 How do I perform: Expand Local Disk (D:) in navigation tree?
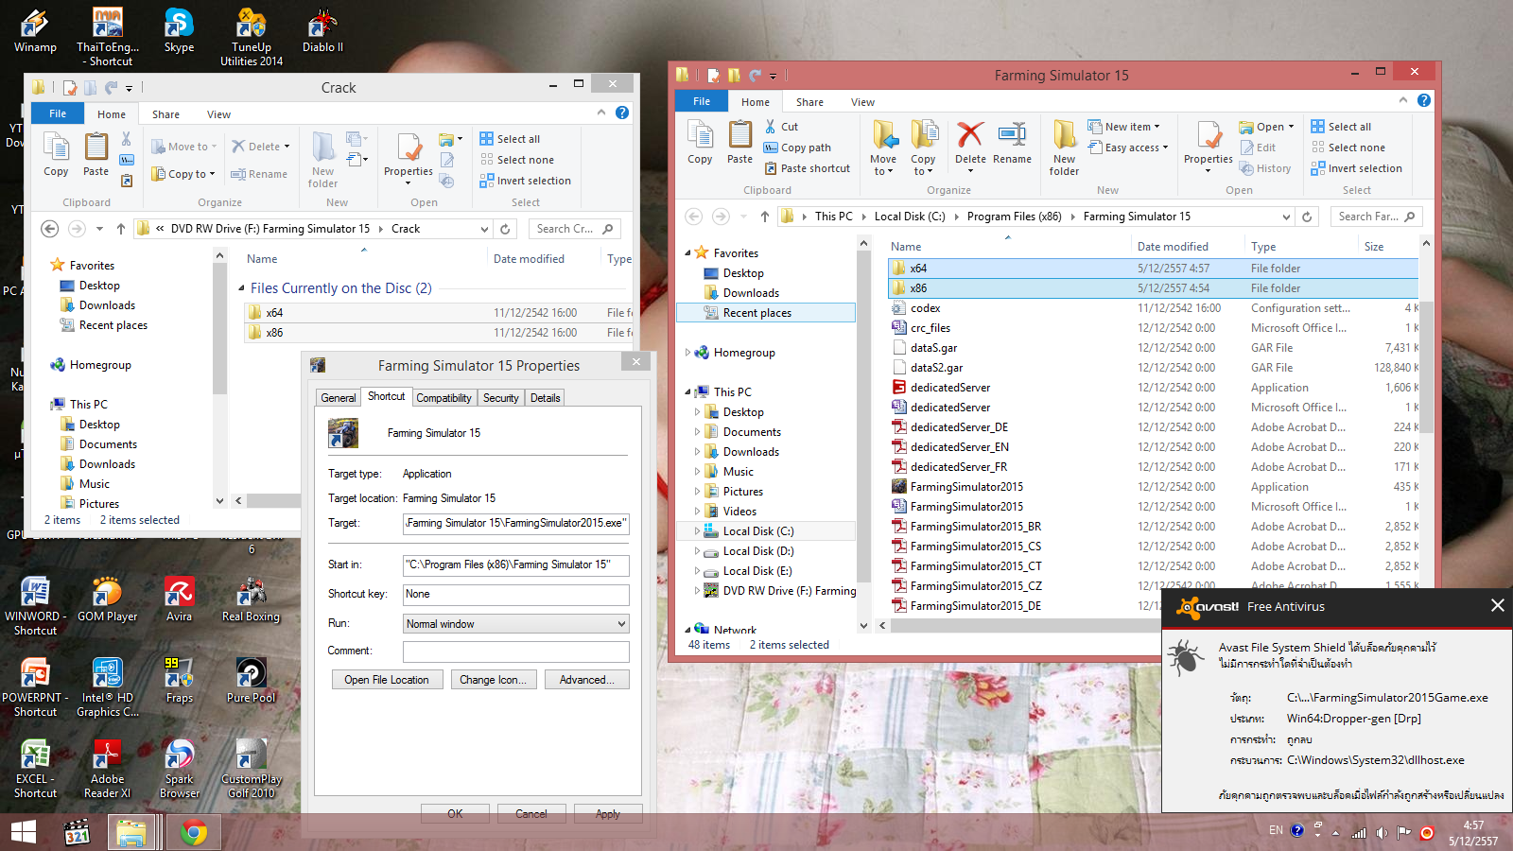(698, 551)
